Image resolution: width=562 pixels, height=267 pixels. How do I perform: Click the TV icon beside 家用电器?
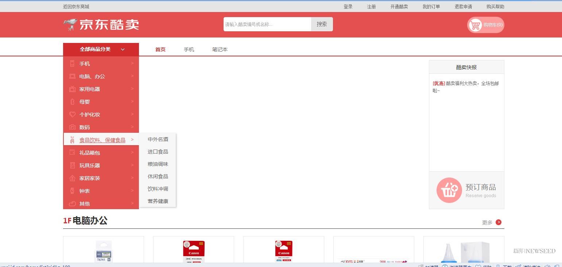pos(72,89)
